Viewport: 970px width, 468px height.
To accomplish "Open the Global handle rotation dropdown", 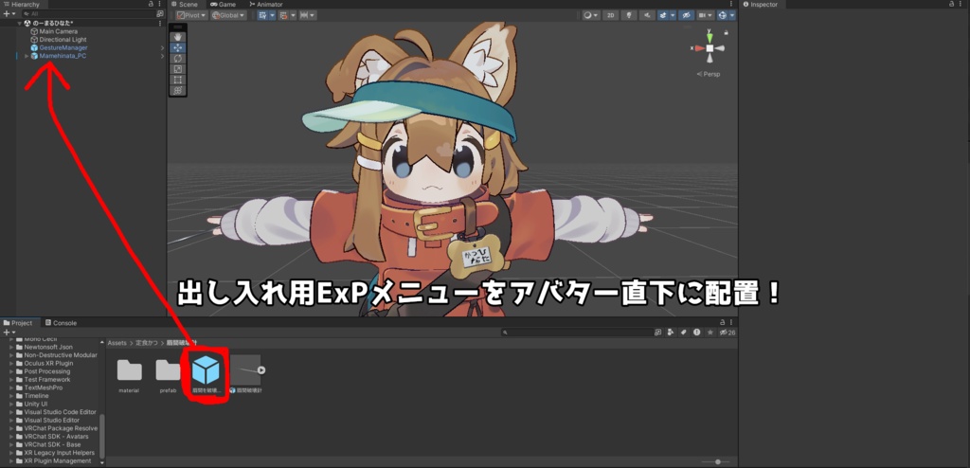I will pos(228,15).
